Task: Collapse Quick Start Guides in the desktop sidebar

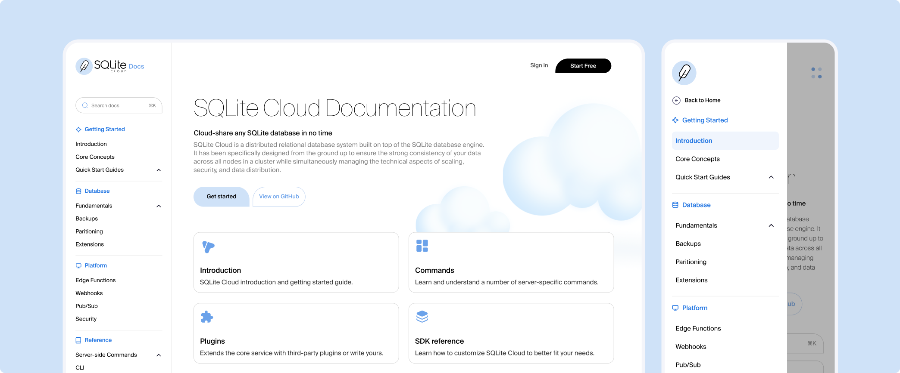Action: (159, 170)
